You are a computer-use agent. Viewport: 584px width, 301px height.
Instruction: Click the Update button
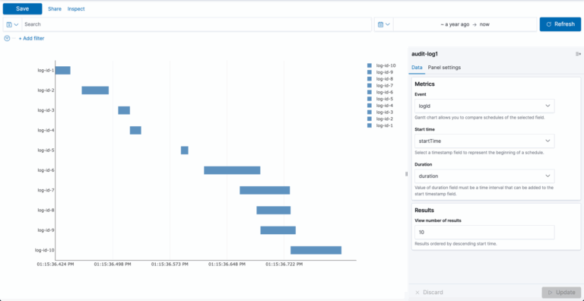coord(561,293)
